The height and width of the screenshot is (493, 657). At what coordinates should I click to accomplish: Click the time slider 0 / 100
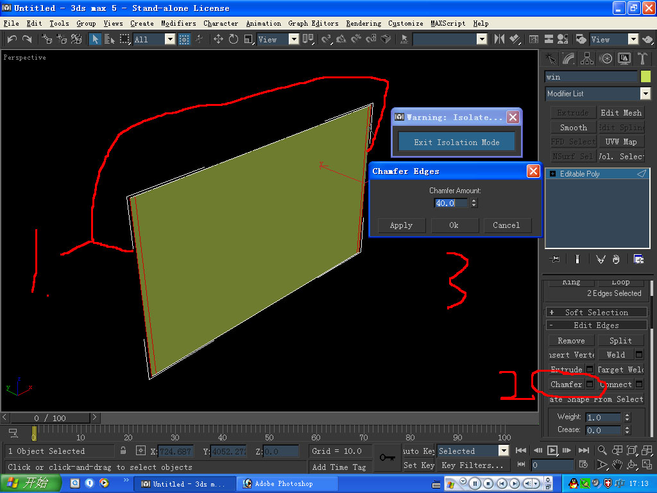coord(50,418)
